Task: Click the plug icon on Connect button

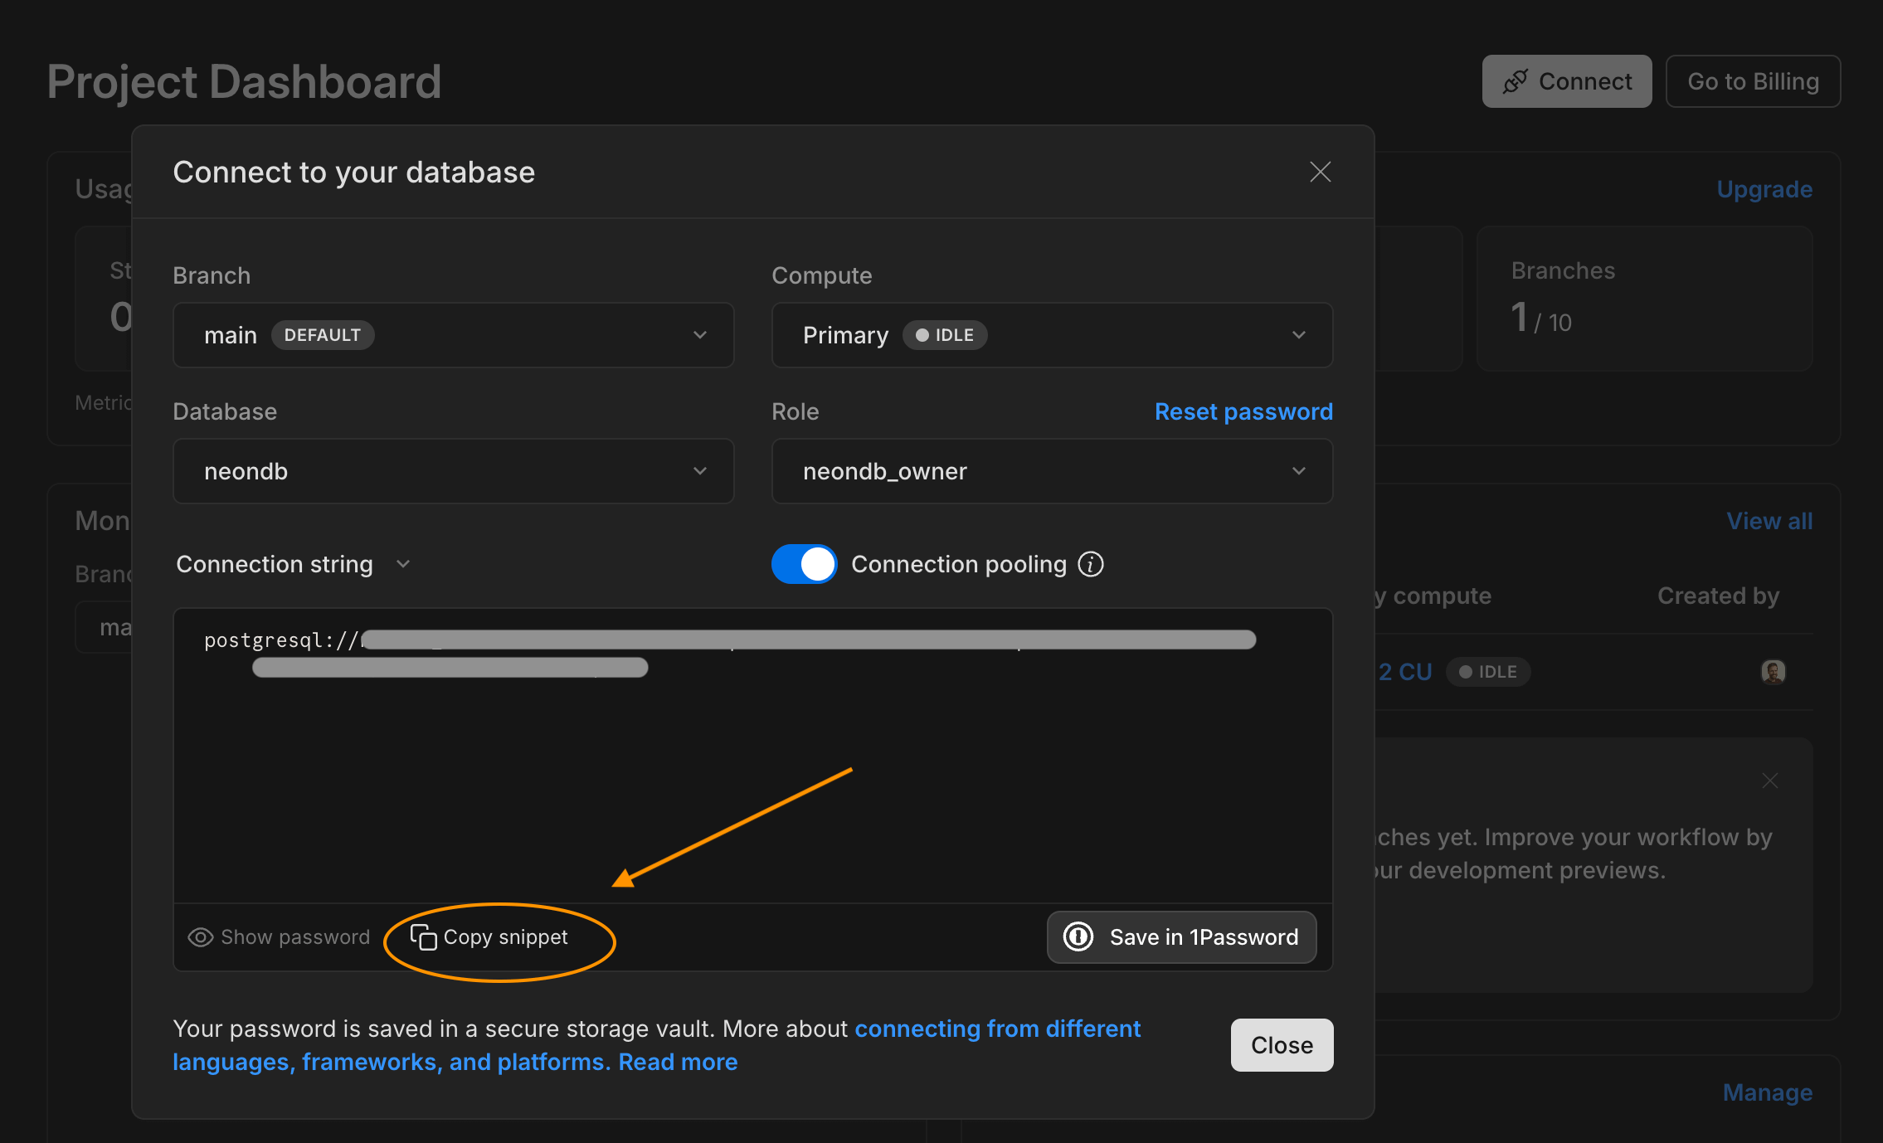Action: (x=1515, y=81)
